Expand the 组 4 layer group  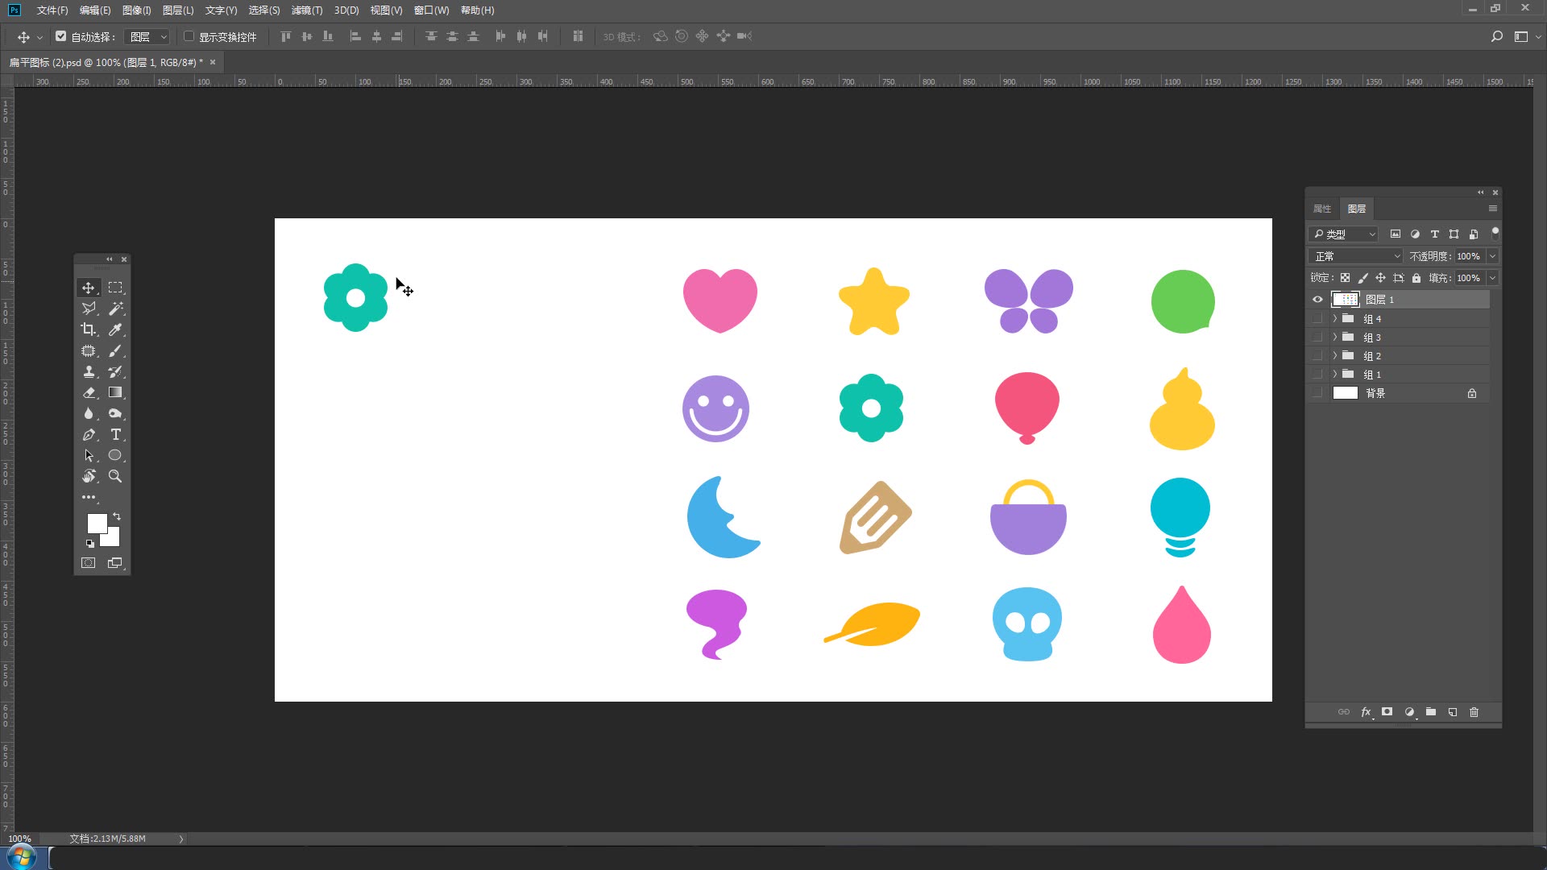(x=1335, y=319)
